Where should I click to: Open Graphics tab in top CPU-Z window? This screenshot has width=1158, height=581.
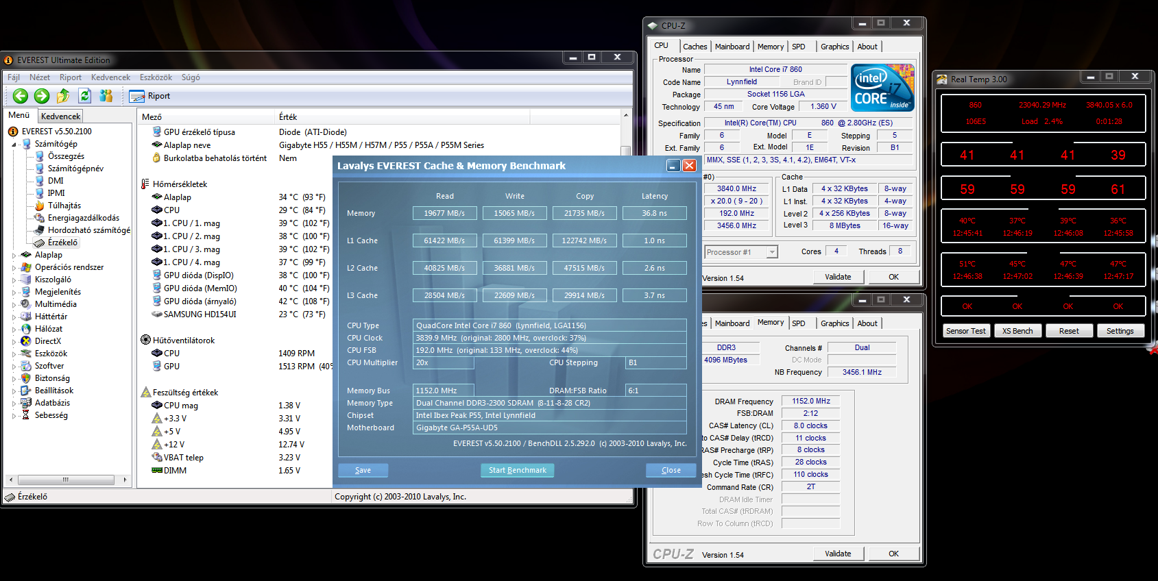[834, 47]
